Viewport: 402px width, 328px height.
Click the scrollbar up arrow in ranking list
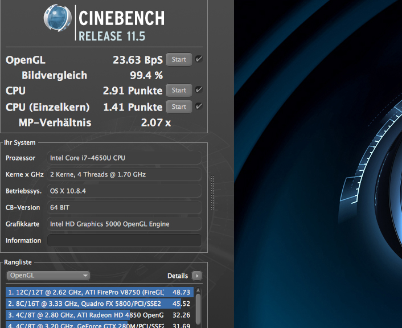[198, 290]
